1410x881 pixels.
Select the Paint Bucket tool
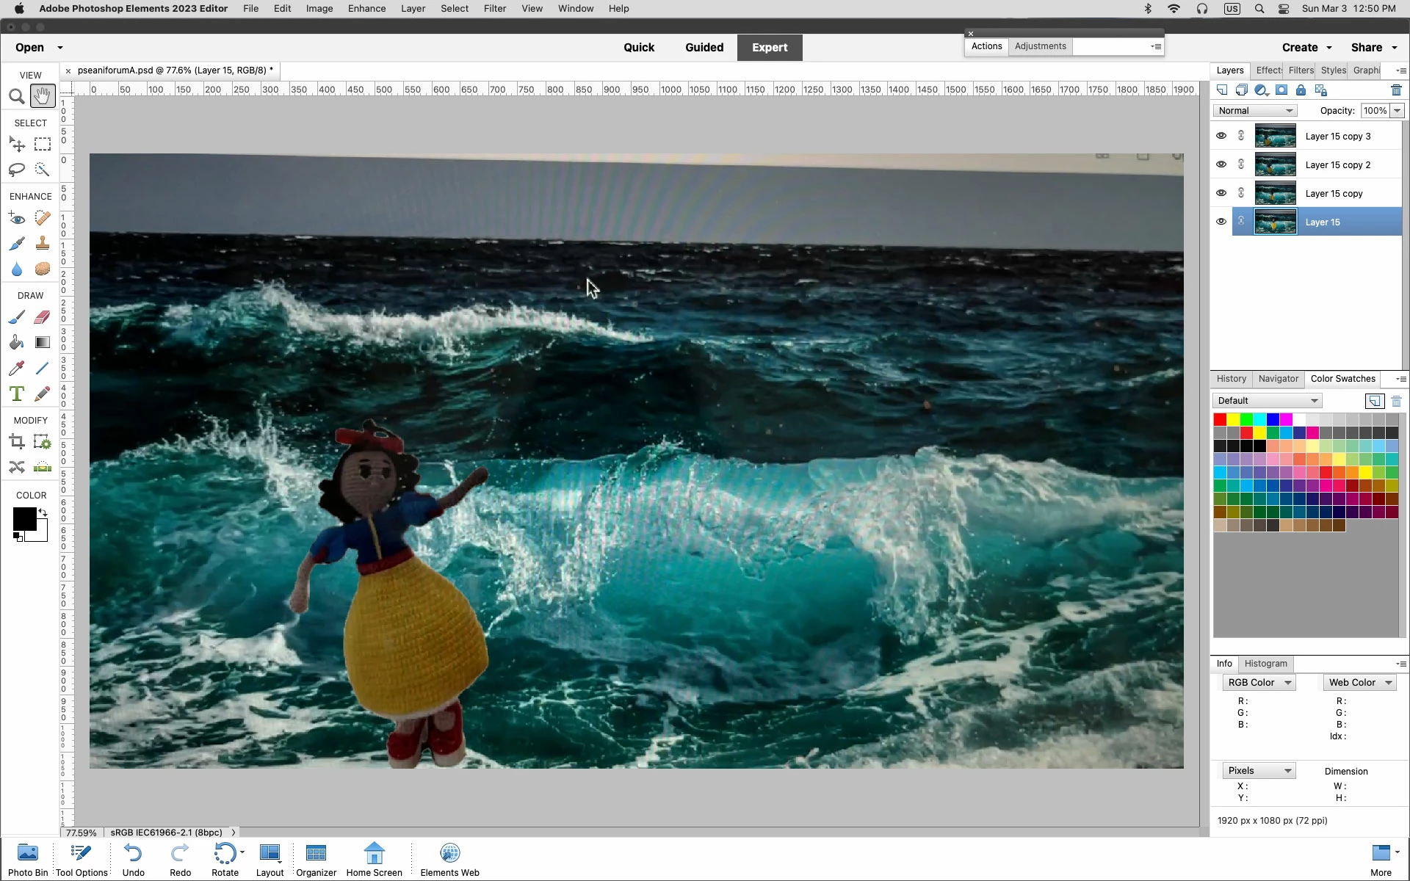tap(16, 343)
